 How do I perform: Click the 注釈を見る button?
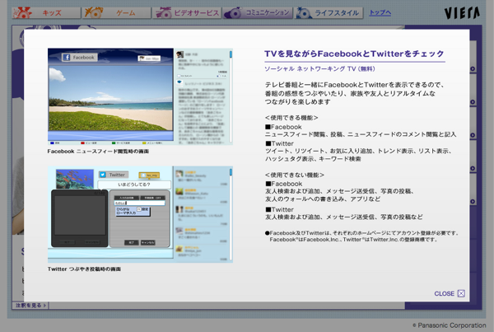click(x=30, y=305)
